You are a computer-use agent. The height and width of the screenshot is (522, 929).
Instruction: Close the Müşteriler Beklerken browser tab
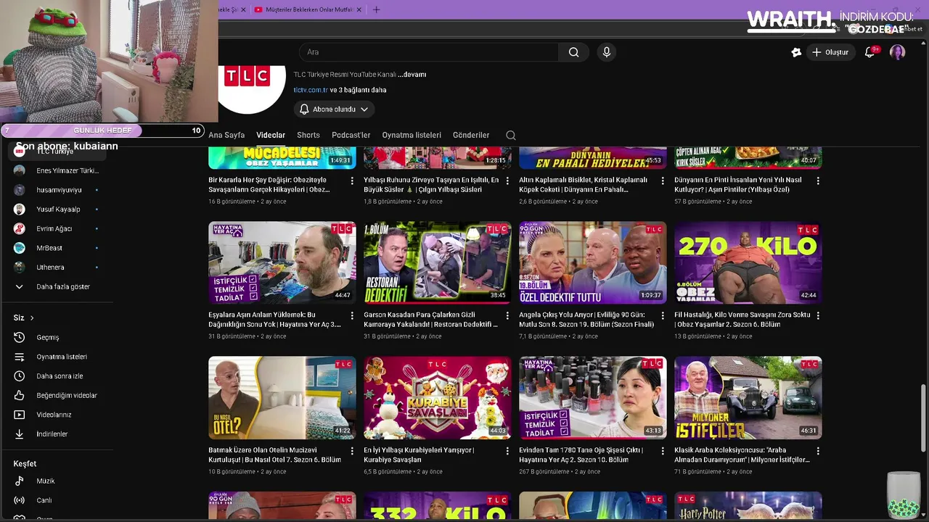click(x=359, y=9)
